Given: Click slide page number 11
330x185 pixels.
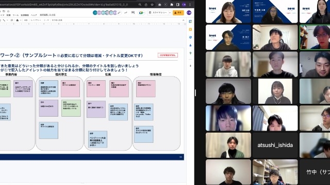Looking at the screenshot, I should coord(181,157).
